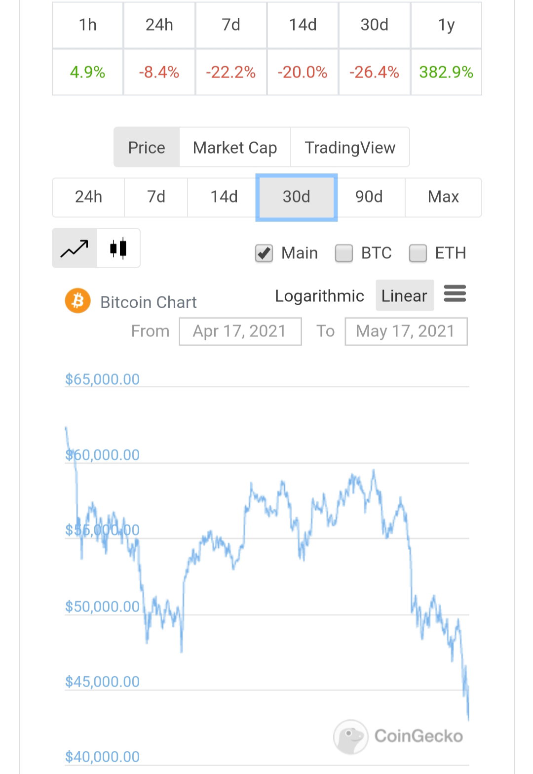Select the Price tab
The width and height of the screenshot is (533, 774).
tap(147, 147)
